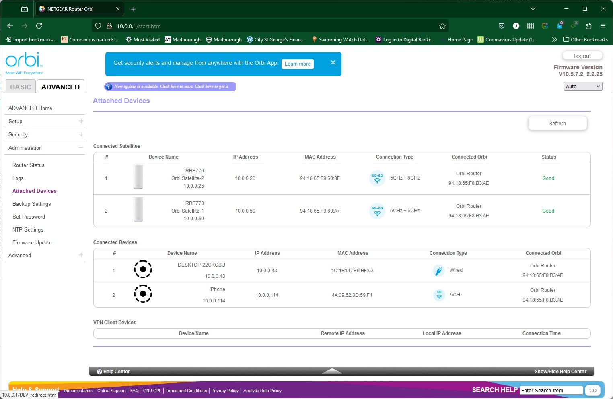
Task: Click the 5G WiFi icon for iPhone
Action: (x=439, y=295)
